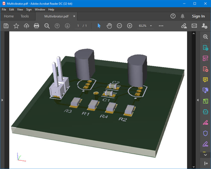Screen dimensions: 211x169
Task: Zoom in with the plus icon
Action: point(129,26)
